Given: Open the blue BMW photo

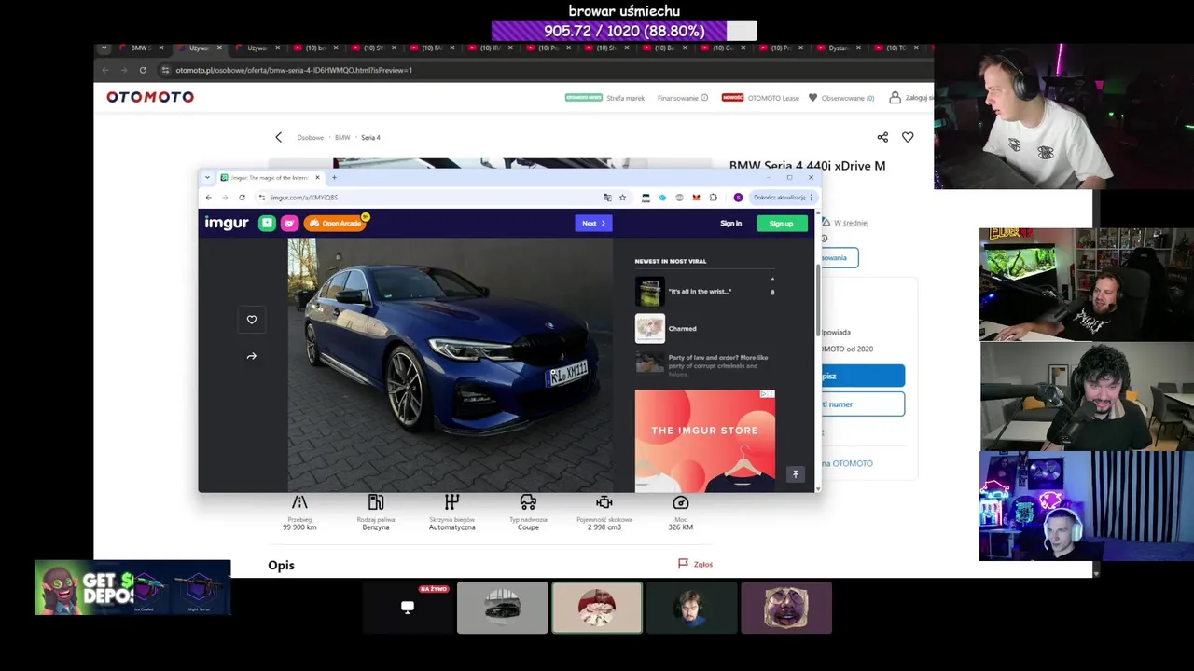Looking at the screenshot, I should 450,364.
